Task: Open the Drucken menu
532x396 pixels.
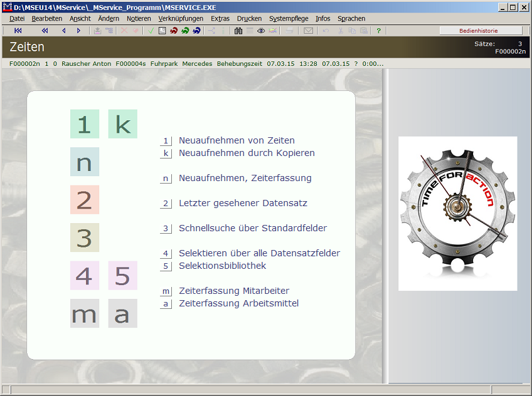Action: (249, 19)
